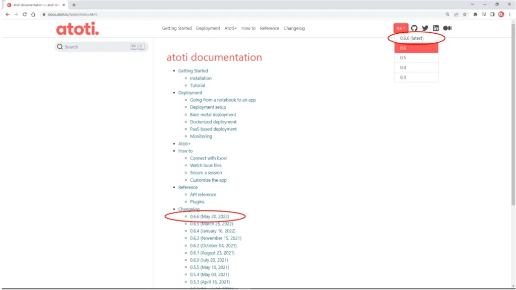Open the browser home page
Viewport: 516px width, 290px height.
pyautogui.click(x=33, y=15)
